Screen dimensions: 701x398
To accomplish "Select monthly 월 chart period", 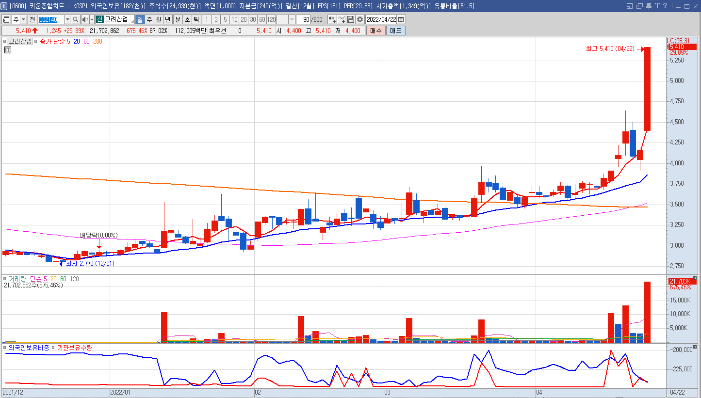I will pyautogui.click(x=158, y=19).
